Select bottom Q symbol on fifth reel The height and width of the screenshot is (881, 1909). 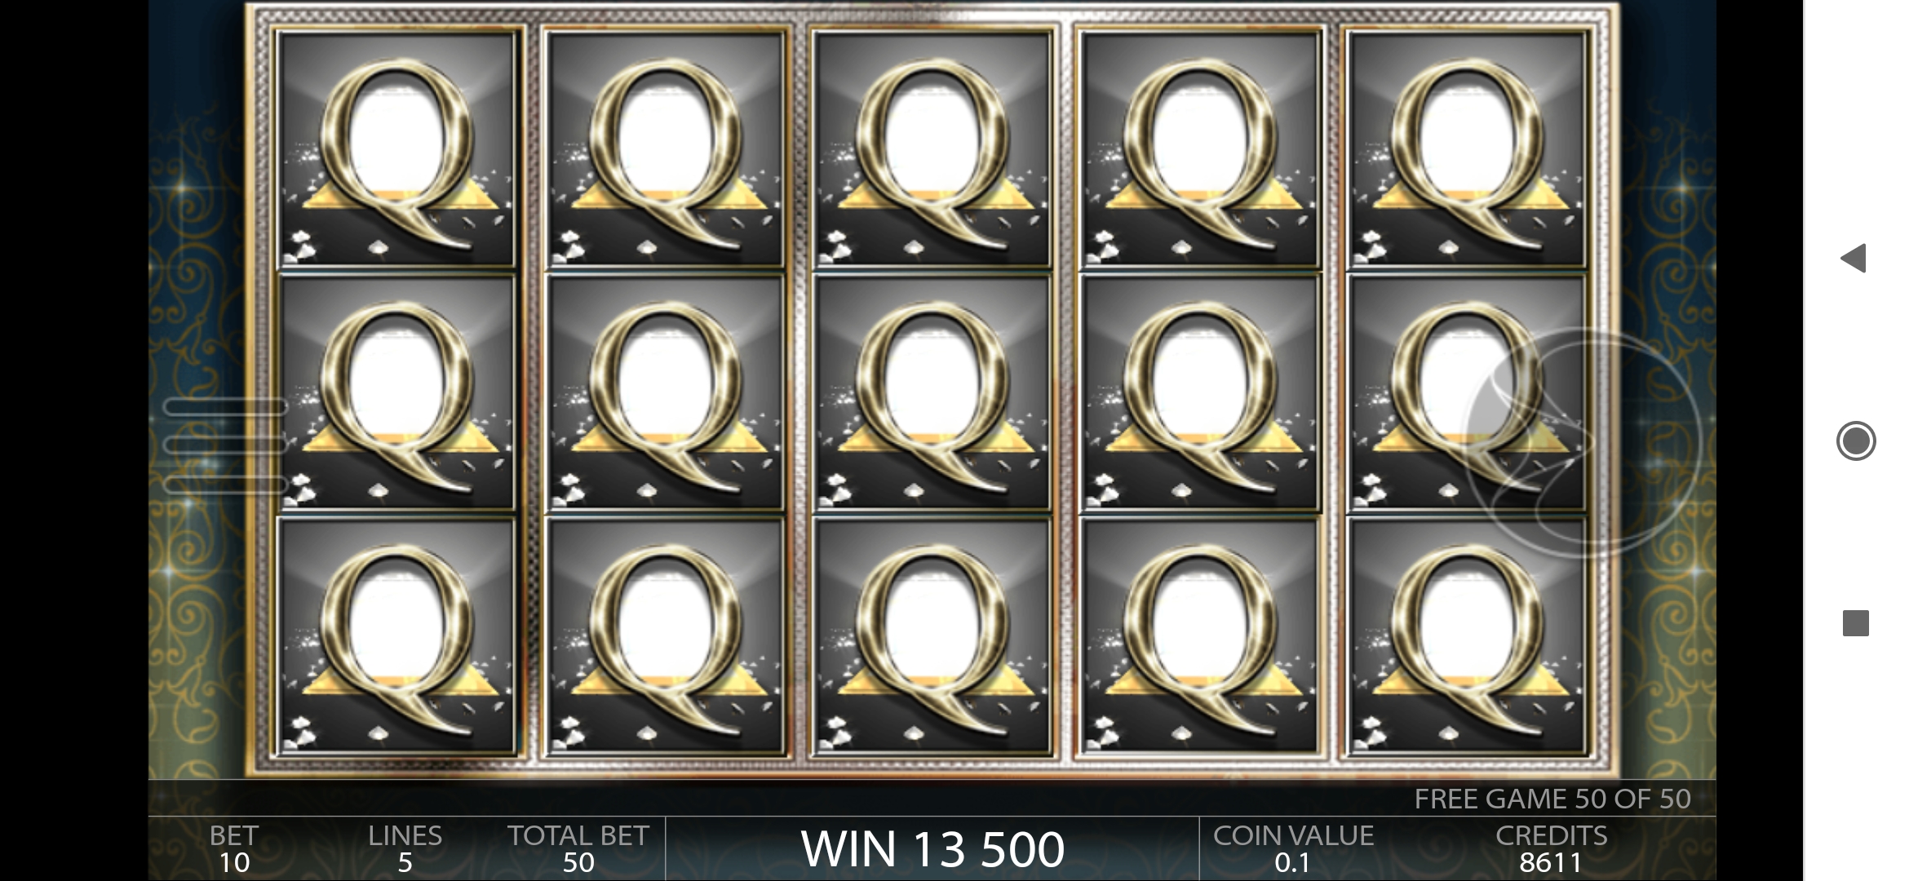point(1466,636)
